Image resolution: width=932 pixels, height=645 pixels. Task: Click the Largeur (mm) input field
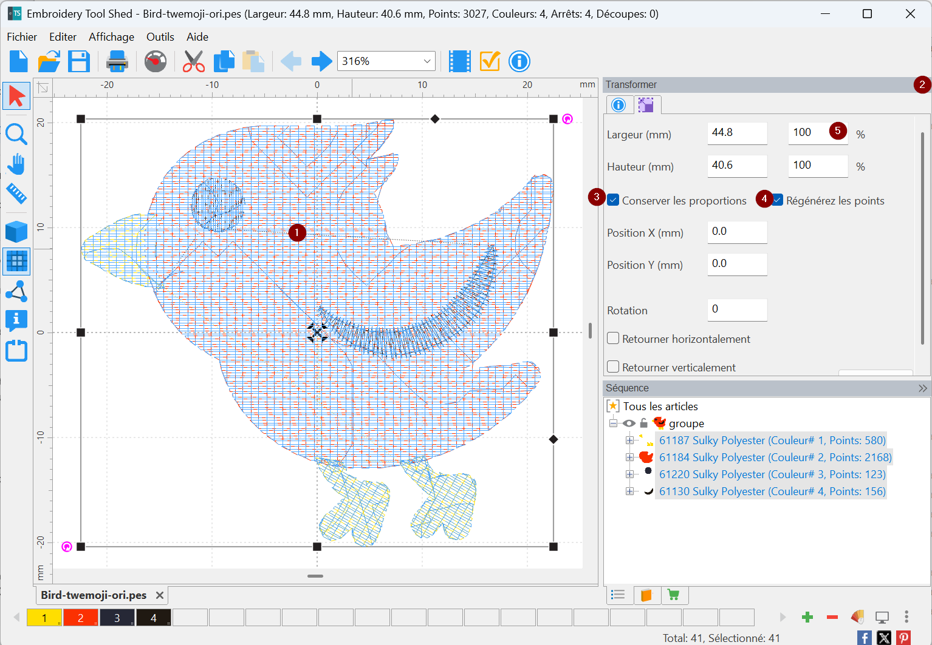pyautogui.click(x=736, y=133)
